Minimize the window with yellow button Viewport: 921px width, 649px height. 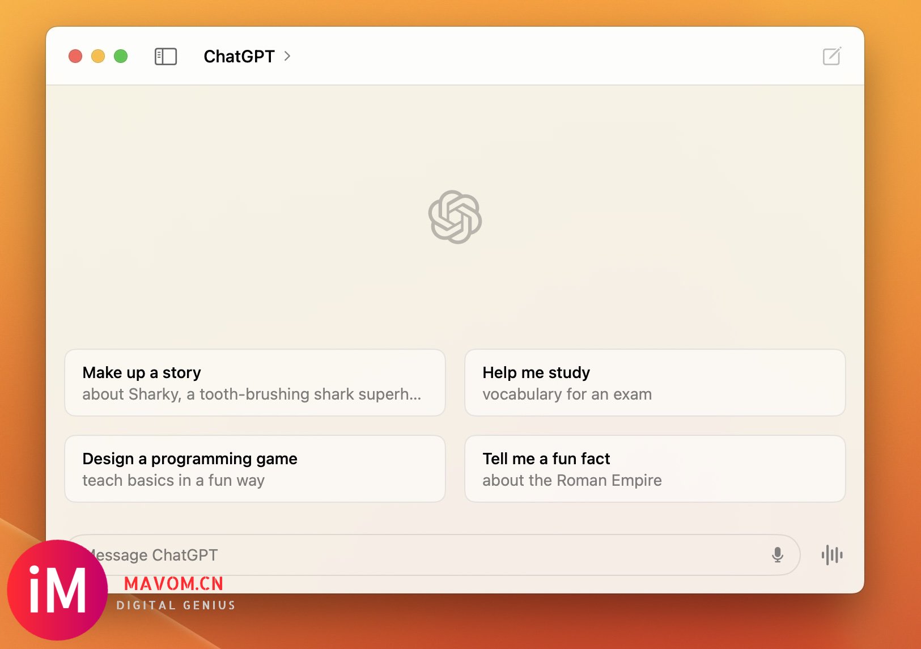click(x=98, y=56)
